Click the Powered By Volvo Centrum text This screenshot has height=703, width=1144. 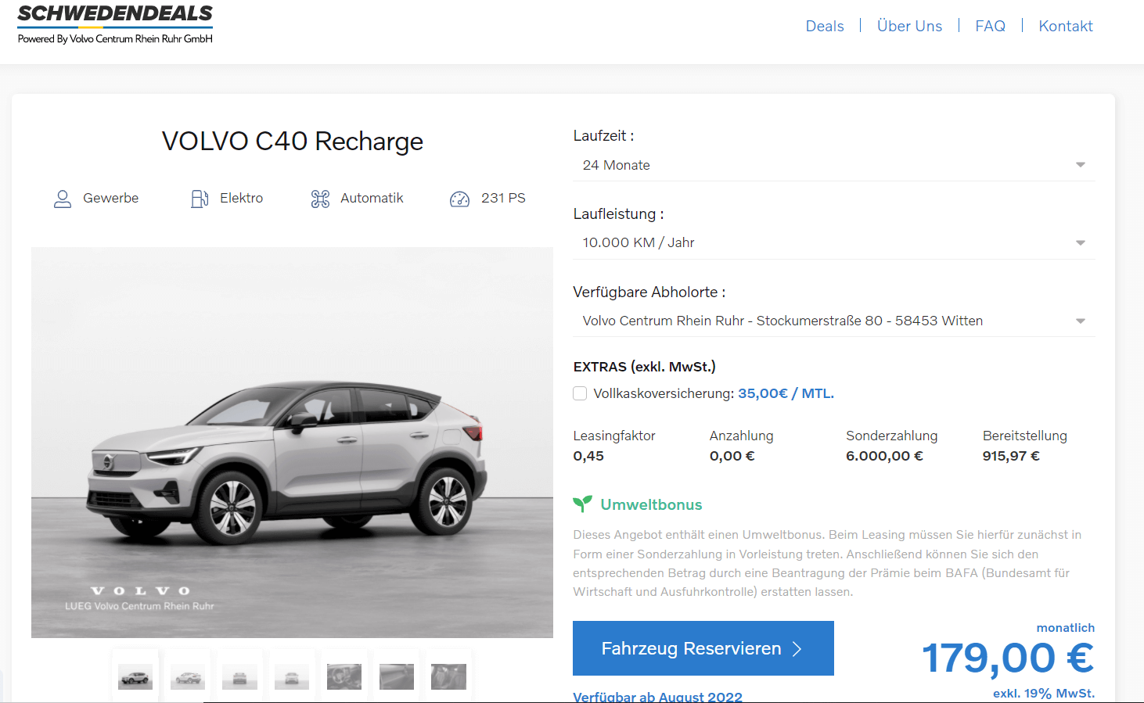pyautogui.click(x=115, y=39)
